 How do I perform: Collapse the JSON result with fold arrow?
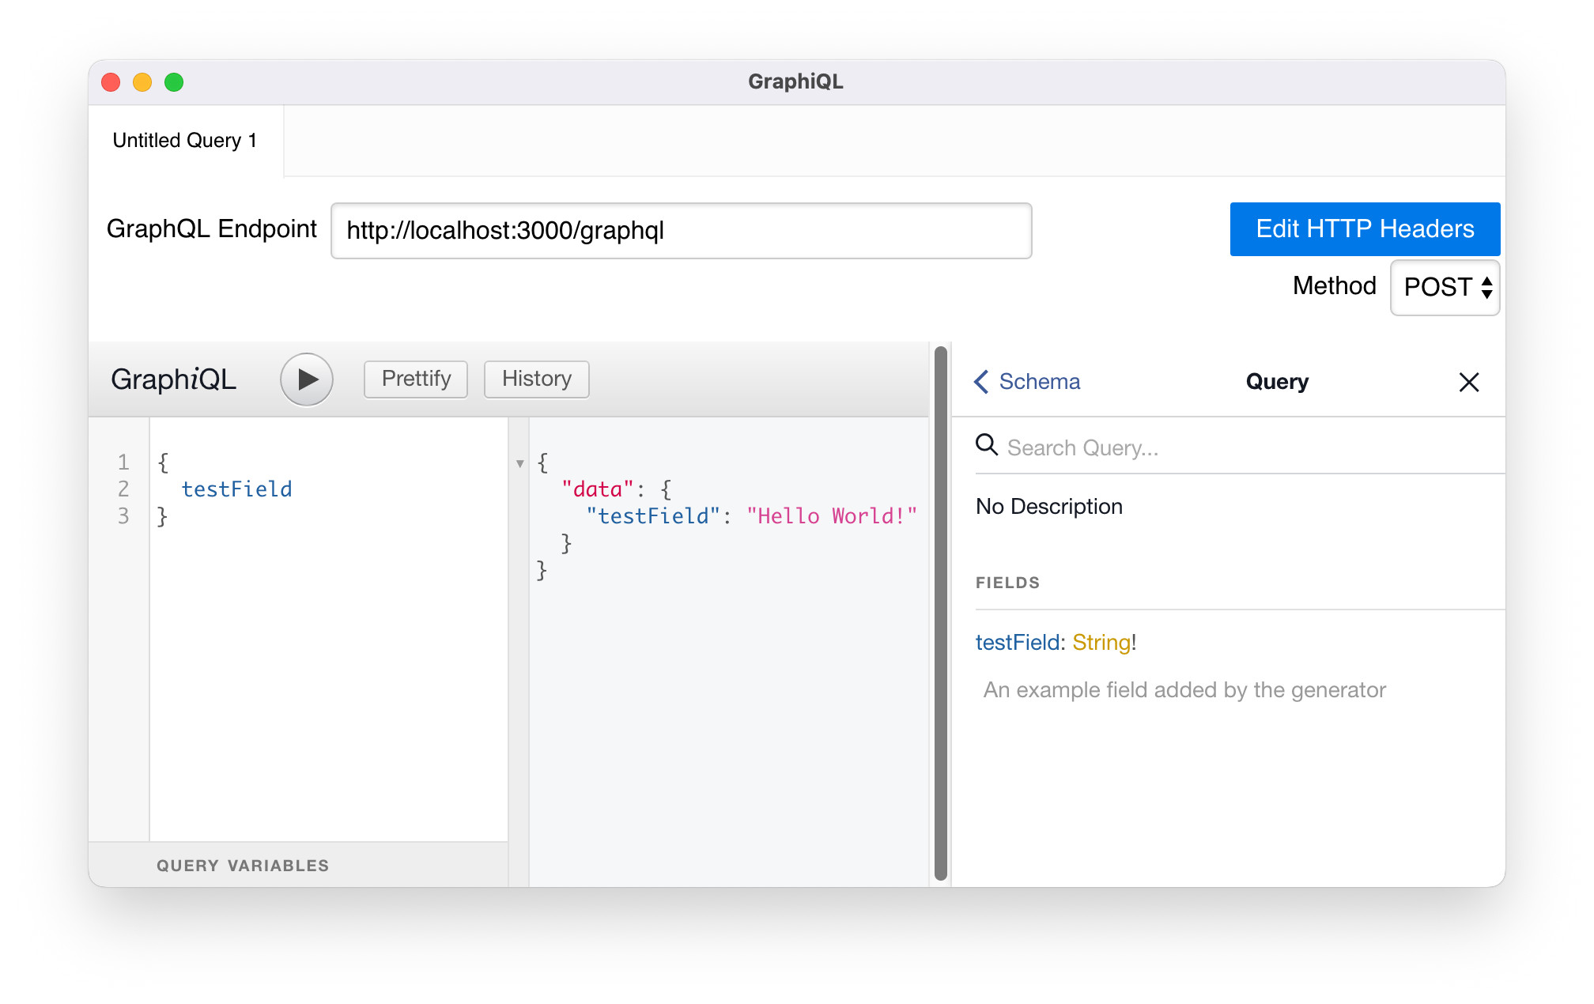tap(519, 464)
